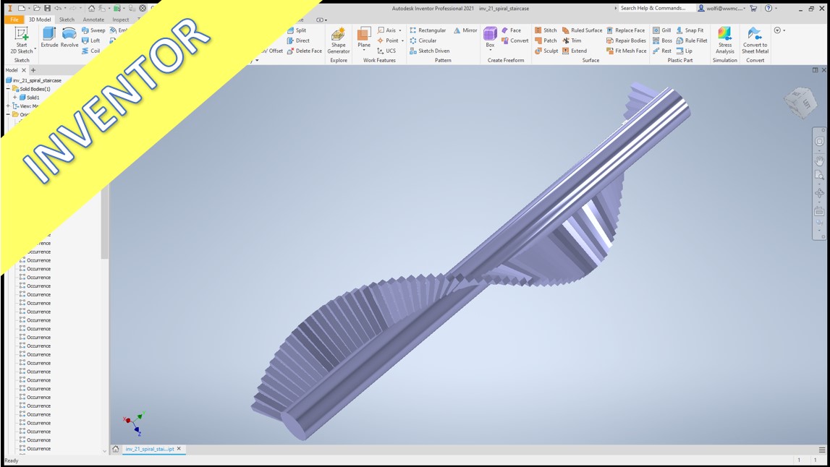The height and width of the screenshot is (467, 830).
Task: Apply a Circular pattern
Action: coord(423,40)
